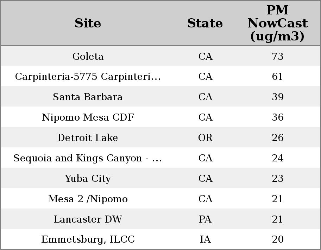Choose the Detroit Lake site entry

[88, 138]
